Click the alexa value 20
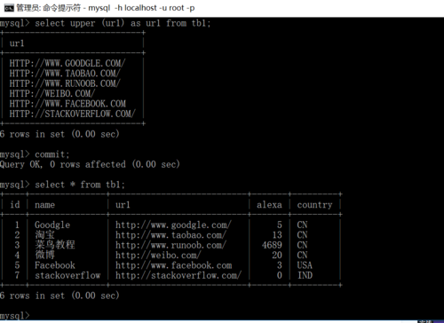Viewport: 444px width, 323px height. coord(277,255)
